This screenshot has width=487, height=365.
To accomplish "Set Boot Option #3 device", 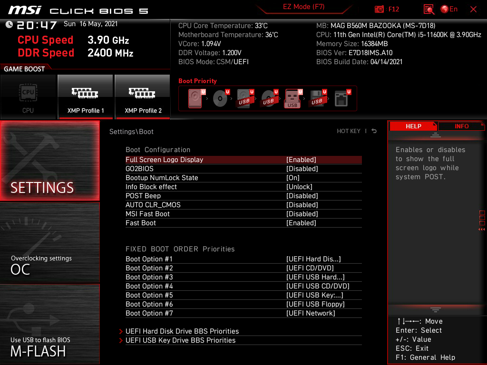I will coord(243,277).
